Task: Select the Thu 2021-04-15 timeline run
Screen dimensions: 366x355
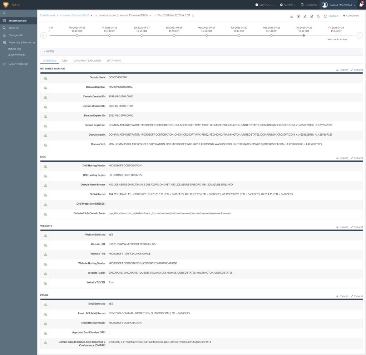Action: (77, 35)
